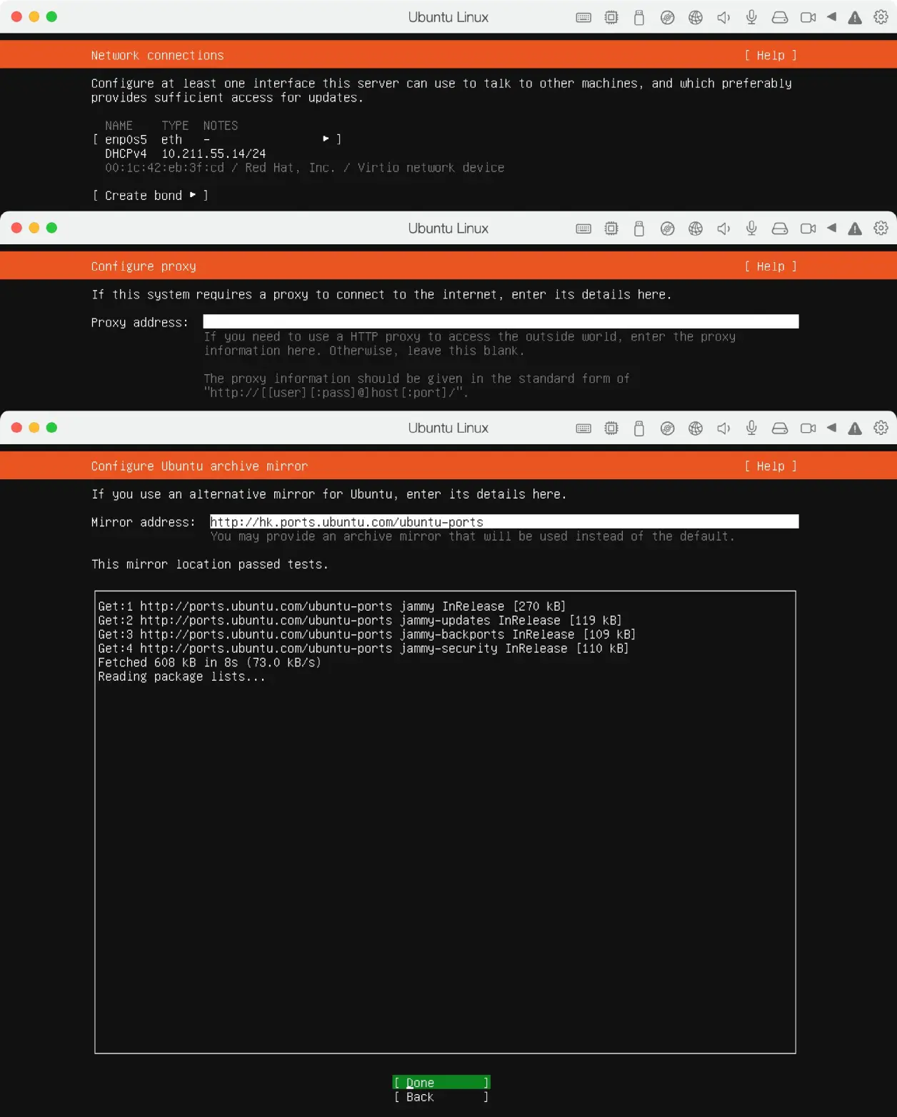Click the 'Ubuntu Linux' title of Network connections window
The image size is (897, 1117).
coord(448,17)
